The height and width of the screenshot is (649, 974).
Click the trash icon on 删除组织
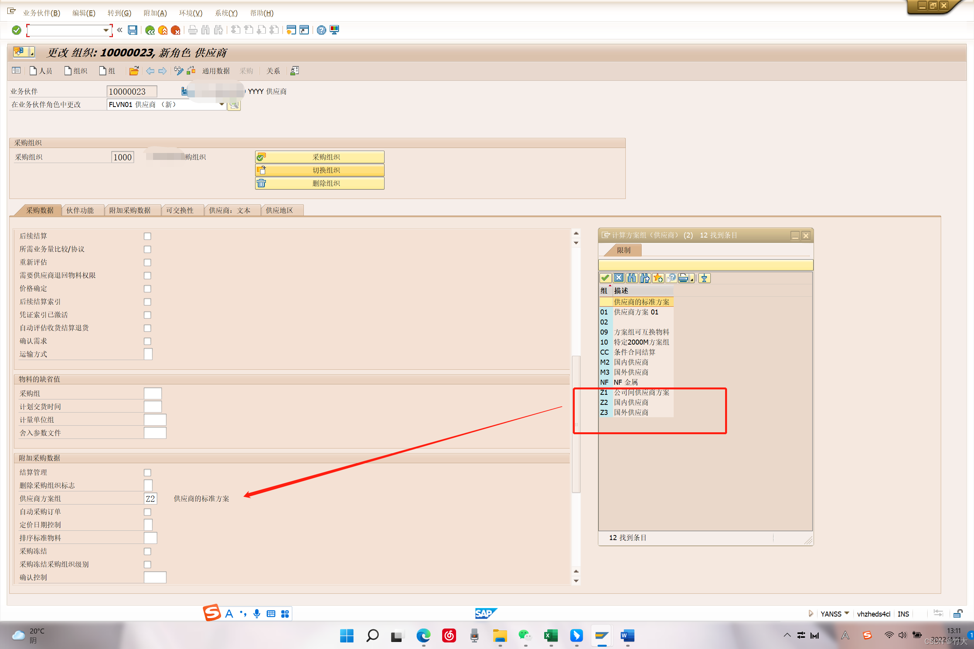tap(261, 183)
